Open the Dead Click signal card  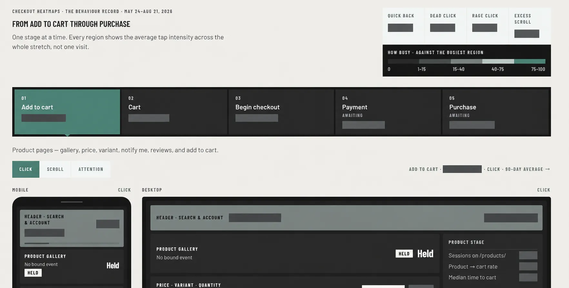click(x=445, y=26)
